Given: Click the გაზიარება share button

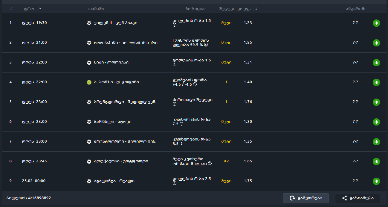Looking at the screenshot, I should 358,198.
